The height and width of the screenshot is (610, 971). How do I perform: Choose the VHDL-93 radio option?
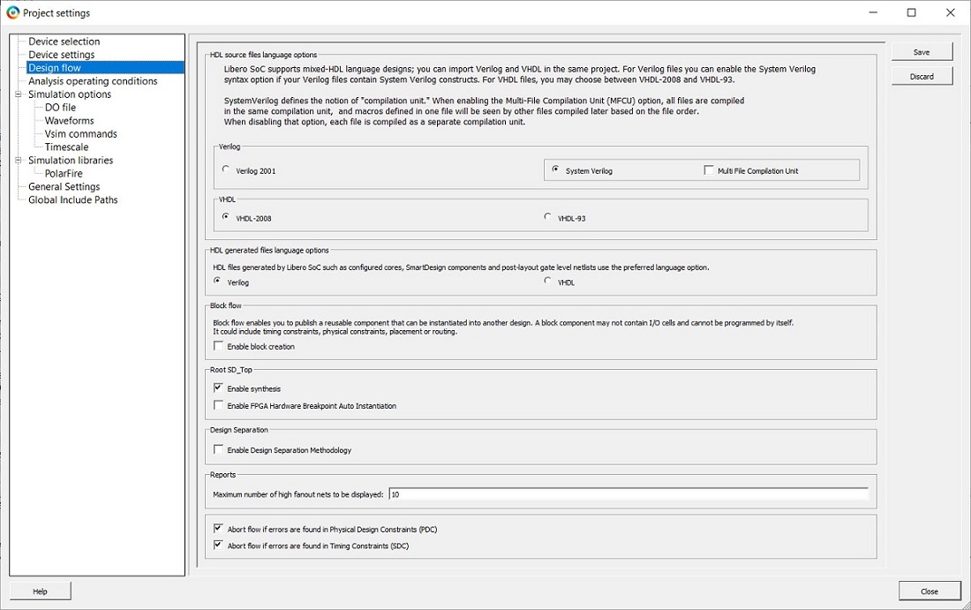click(548, 217)
